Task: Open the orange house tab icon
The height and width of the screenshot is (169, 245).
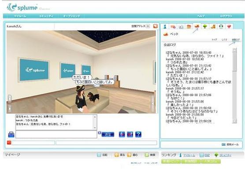Action: (189, 26)
